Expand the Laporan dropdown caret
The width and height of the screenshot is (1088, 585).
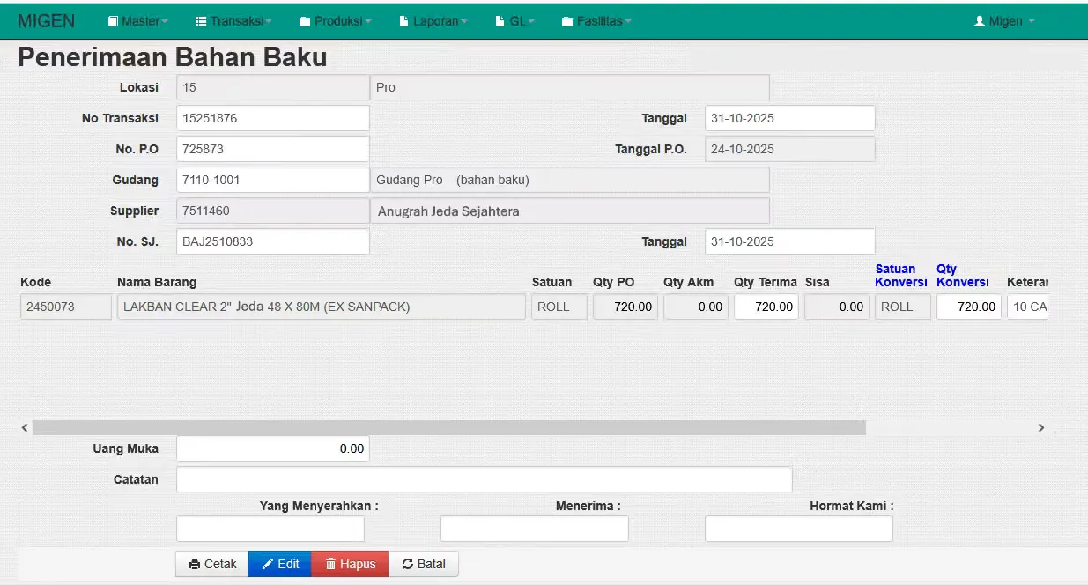pos(463,22)
